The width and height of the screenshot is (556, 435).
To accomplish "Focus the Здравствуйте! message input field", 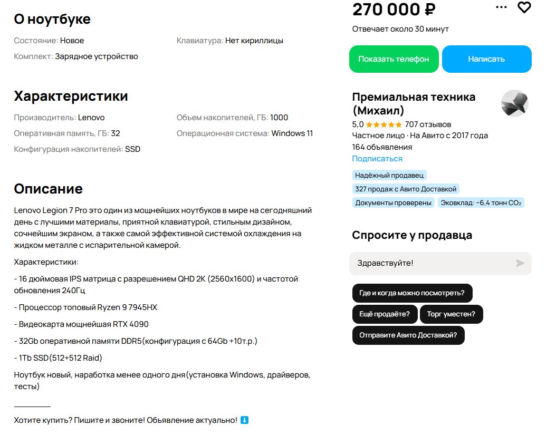I will click(x=440, y=264).
